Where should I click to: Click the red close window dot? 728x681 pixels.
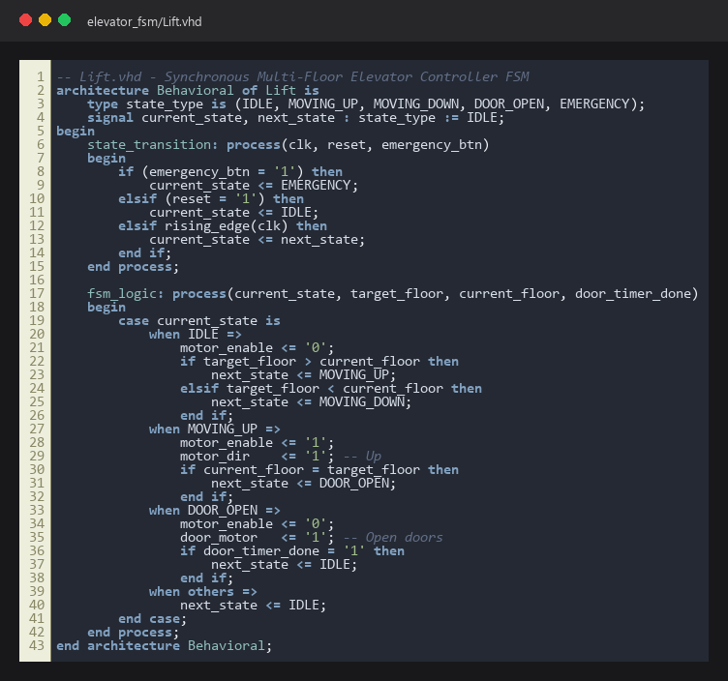(x=25, y=20)
